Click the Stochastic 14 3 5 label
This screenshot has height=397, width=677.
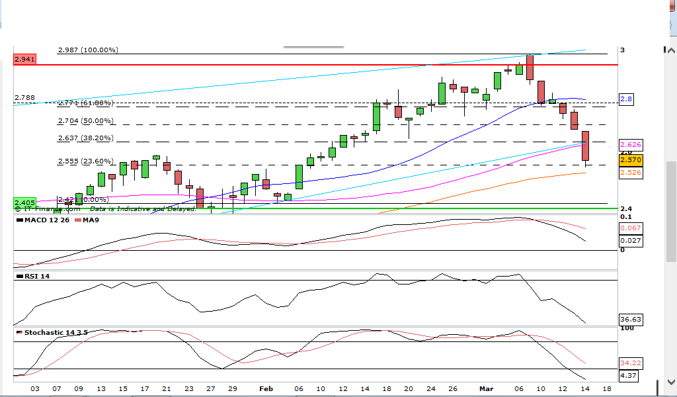click(x=52, y=332)
